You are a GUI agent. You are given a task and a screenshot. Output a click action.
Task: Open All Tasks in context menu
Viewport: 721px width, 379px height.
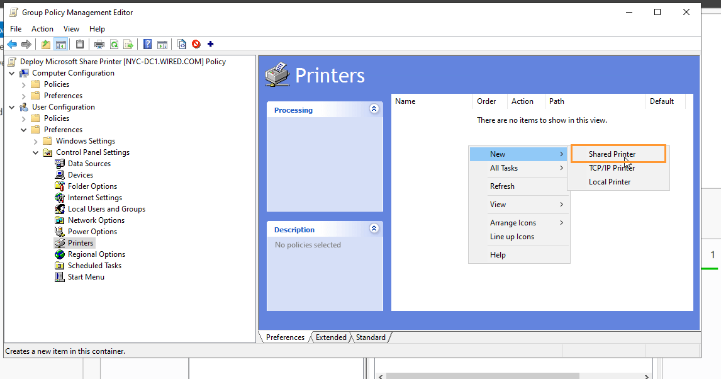click(x=518, y=168)
